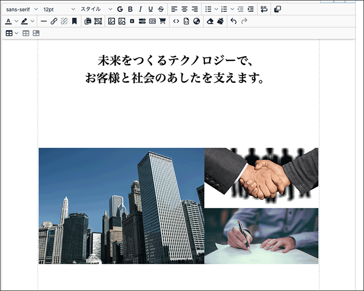
Task: Clear formatting with the eraser
Action: [210, 21]
